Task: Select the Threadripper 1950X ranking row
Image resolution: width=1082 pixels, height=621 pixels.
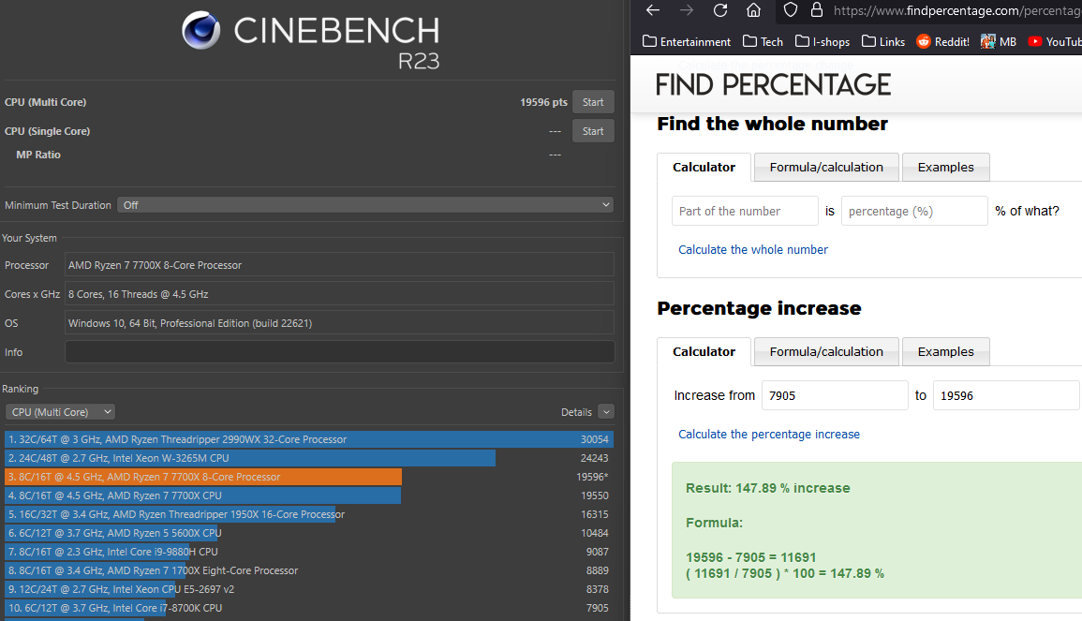Action: [308, 514]
